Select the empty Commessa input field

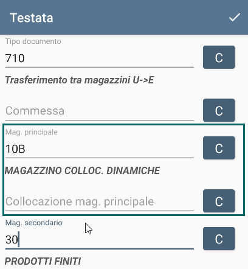(100, 111)
